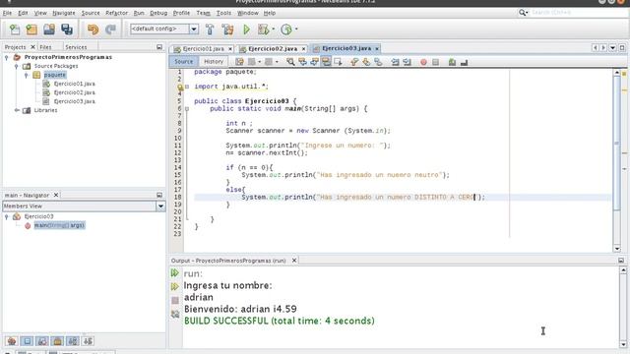Close the Output panel tab
Screen dimensions: 630x354
click(294, 261)
